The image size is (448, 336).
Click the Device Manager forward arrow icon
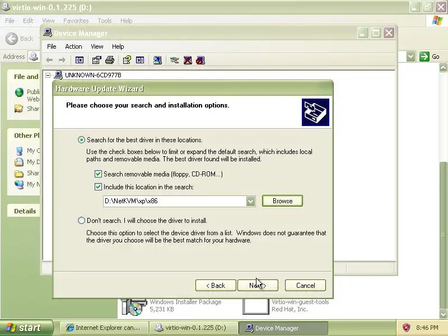(x=62, y=60)
